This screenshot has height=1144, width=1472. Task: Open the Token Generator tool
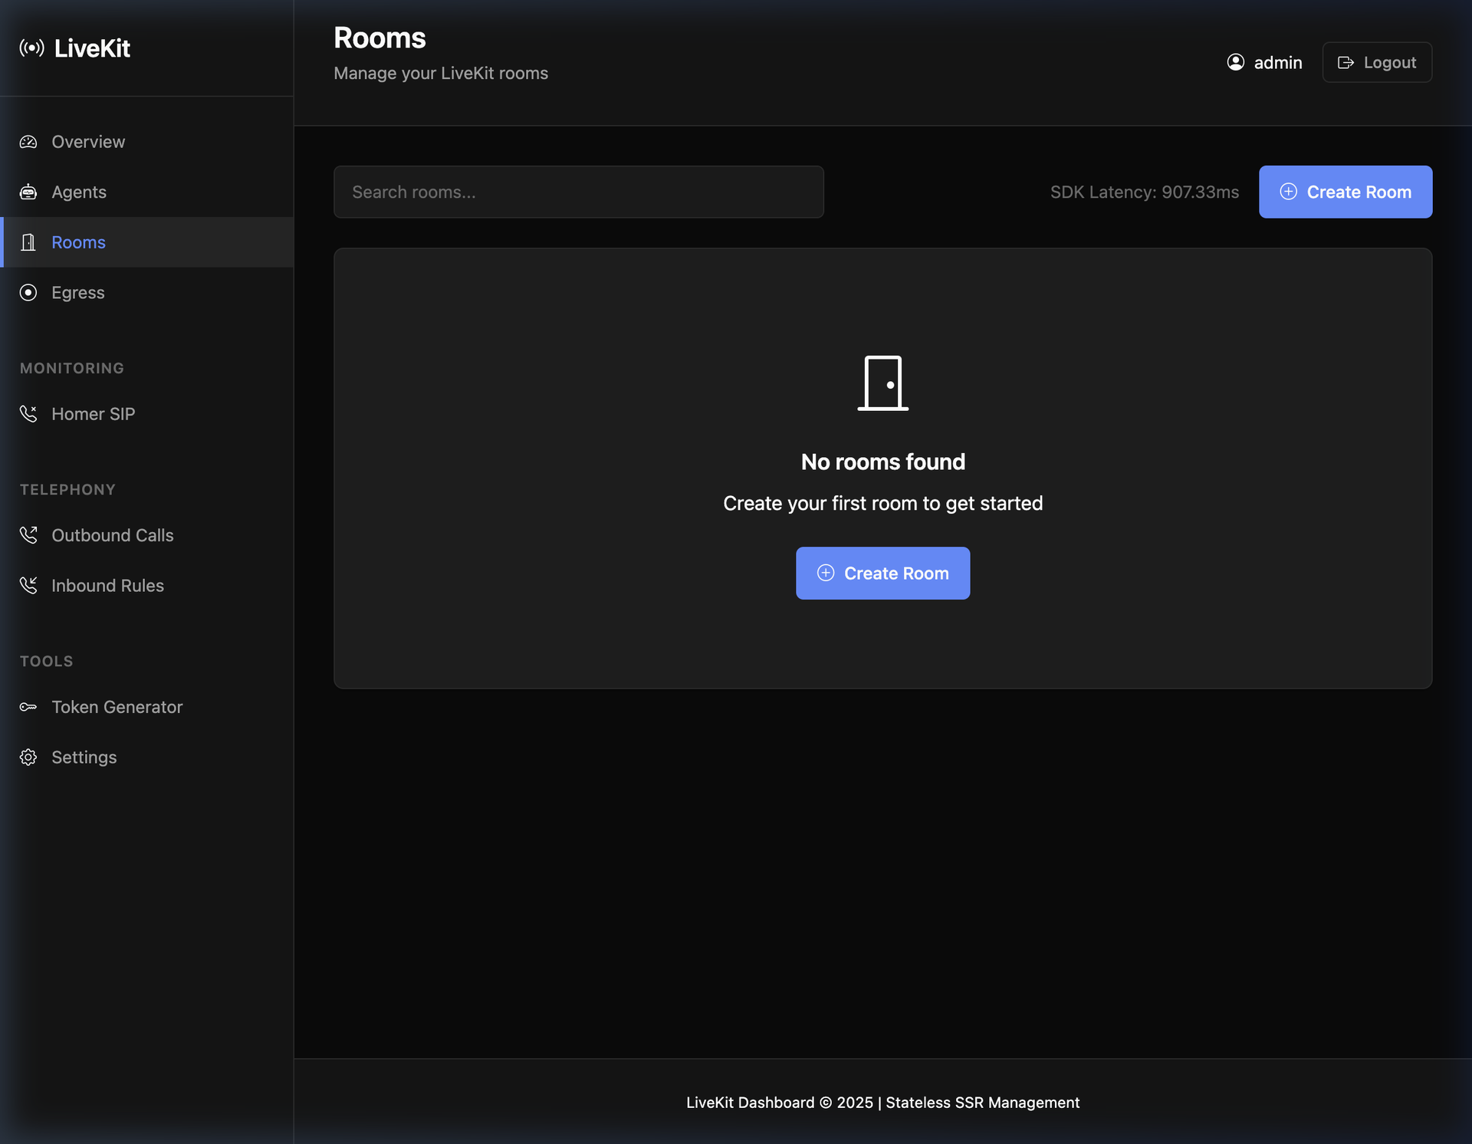point(147,707)
